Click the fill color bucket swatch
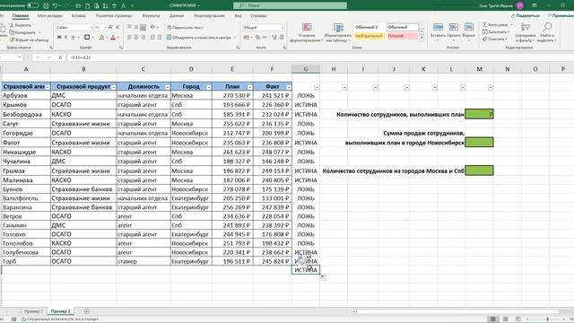 [101, 38]
